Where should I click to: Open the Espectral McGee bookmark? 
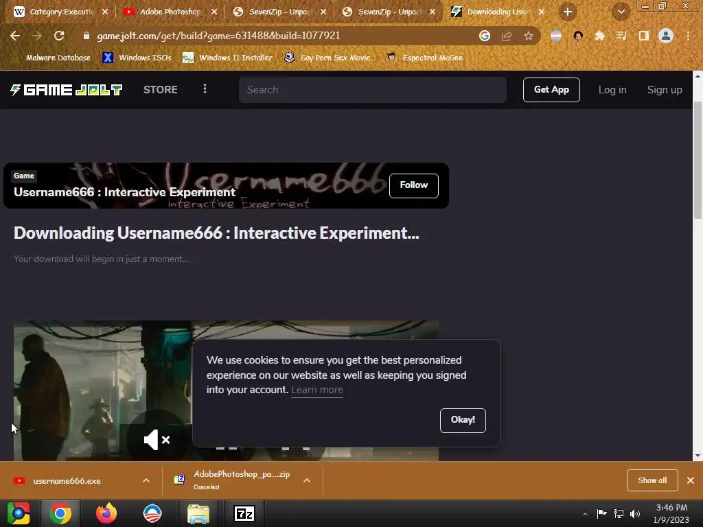tap(425, 58)
